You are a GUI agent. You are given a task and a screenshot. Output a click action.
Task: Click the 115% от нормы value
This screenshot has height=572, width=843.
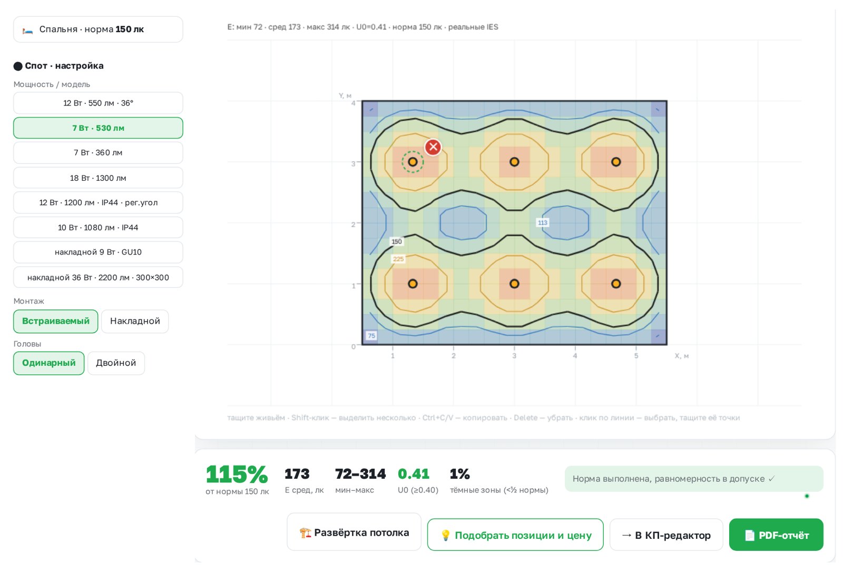237,474
